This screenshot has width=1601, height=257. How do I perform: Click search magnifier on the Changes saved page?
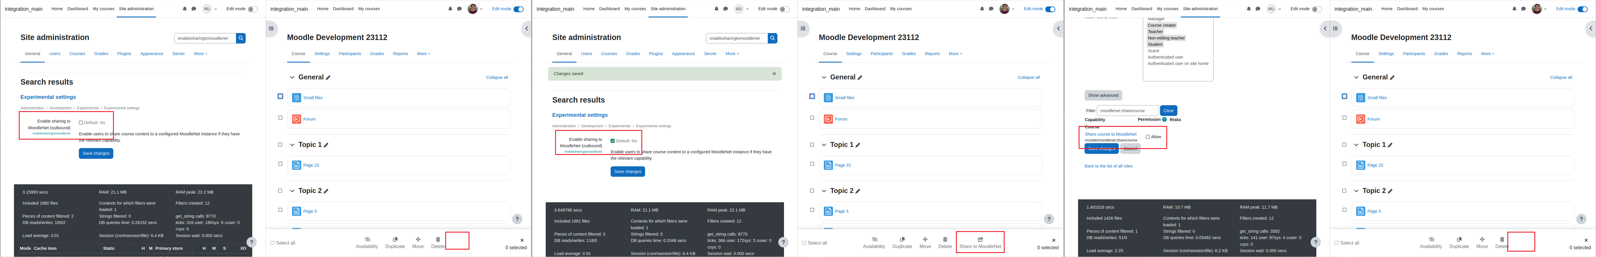773,38
